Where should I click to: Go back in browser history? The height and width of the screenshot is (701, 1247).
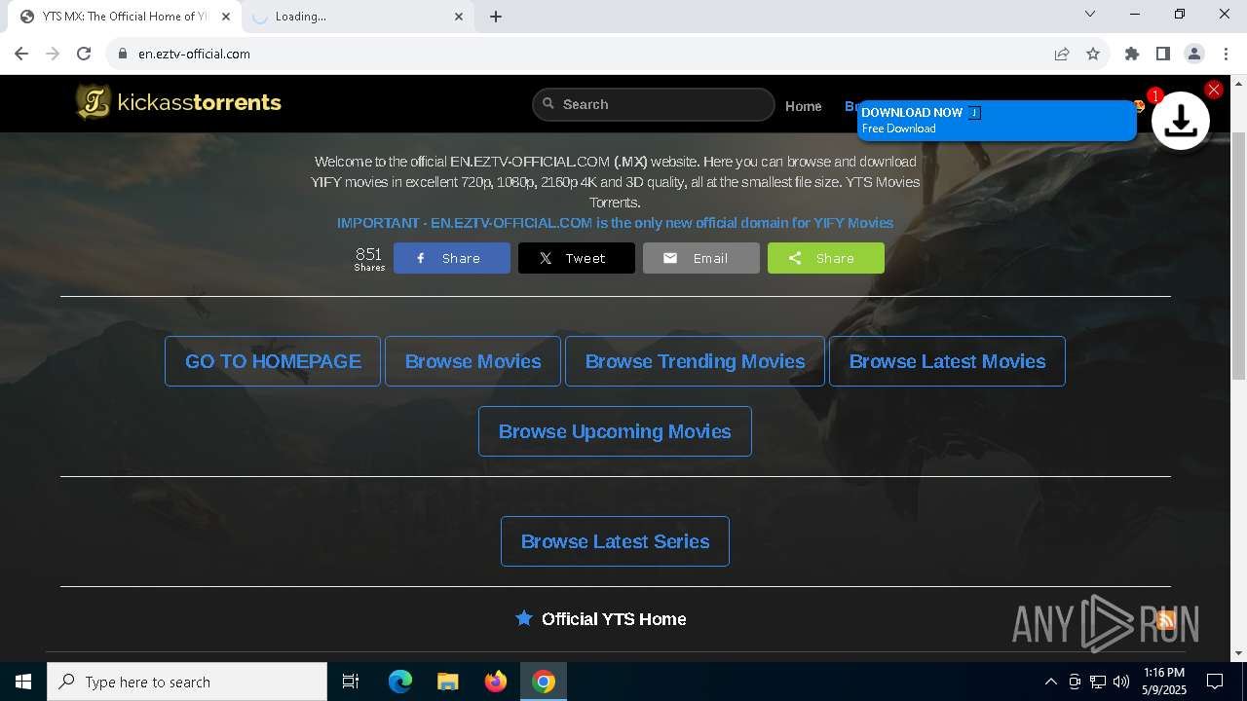[21, 54]
